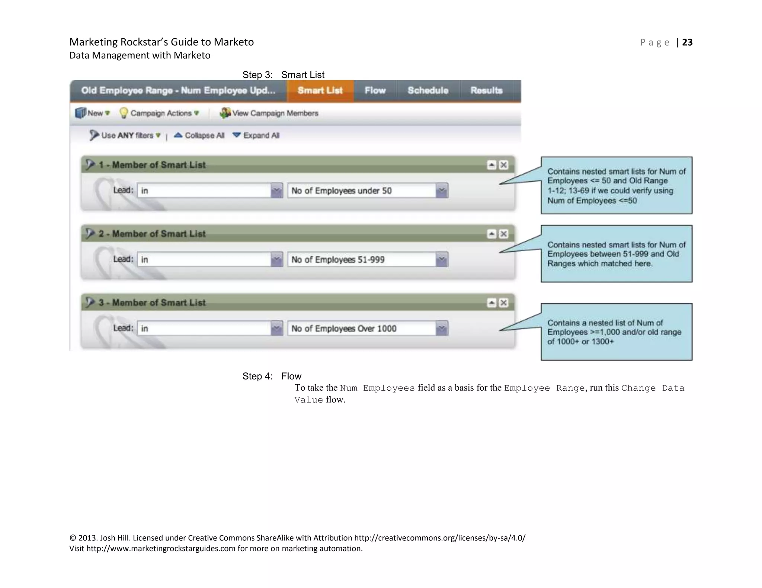Close filter 3 Member of Smart List
Screen dimensions: 762x588
click(503, 303)
